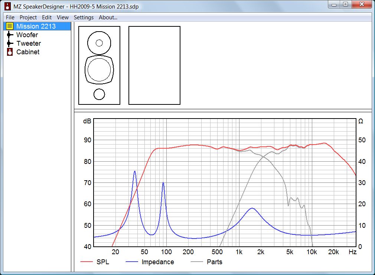Screen dimensions: 375x275
Task: Click the 1k frequency axis label
Action: click(x=239, y=252)
